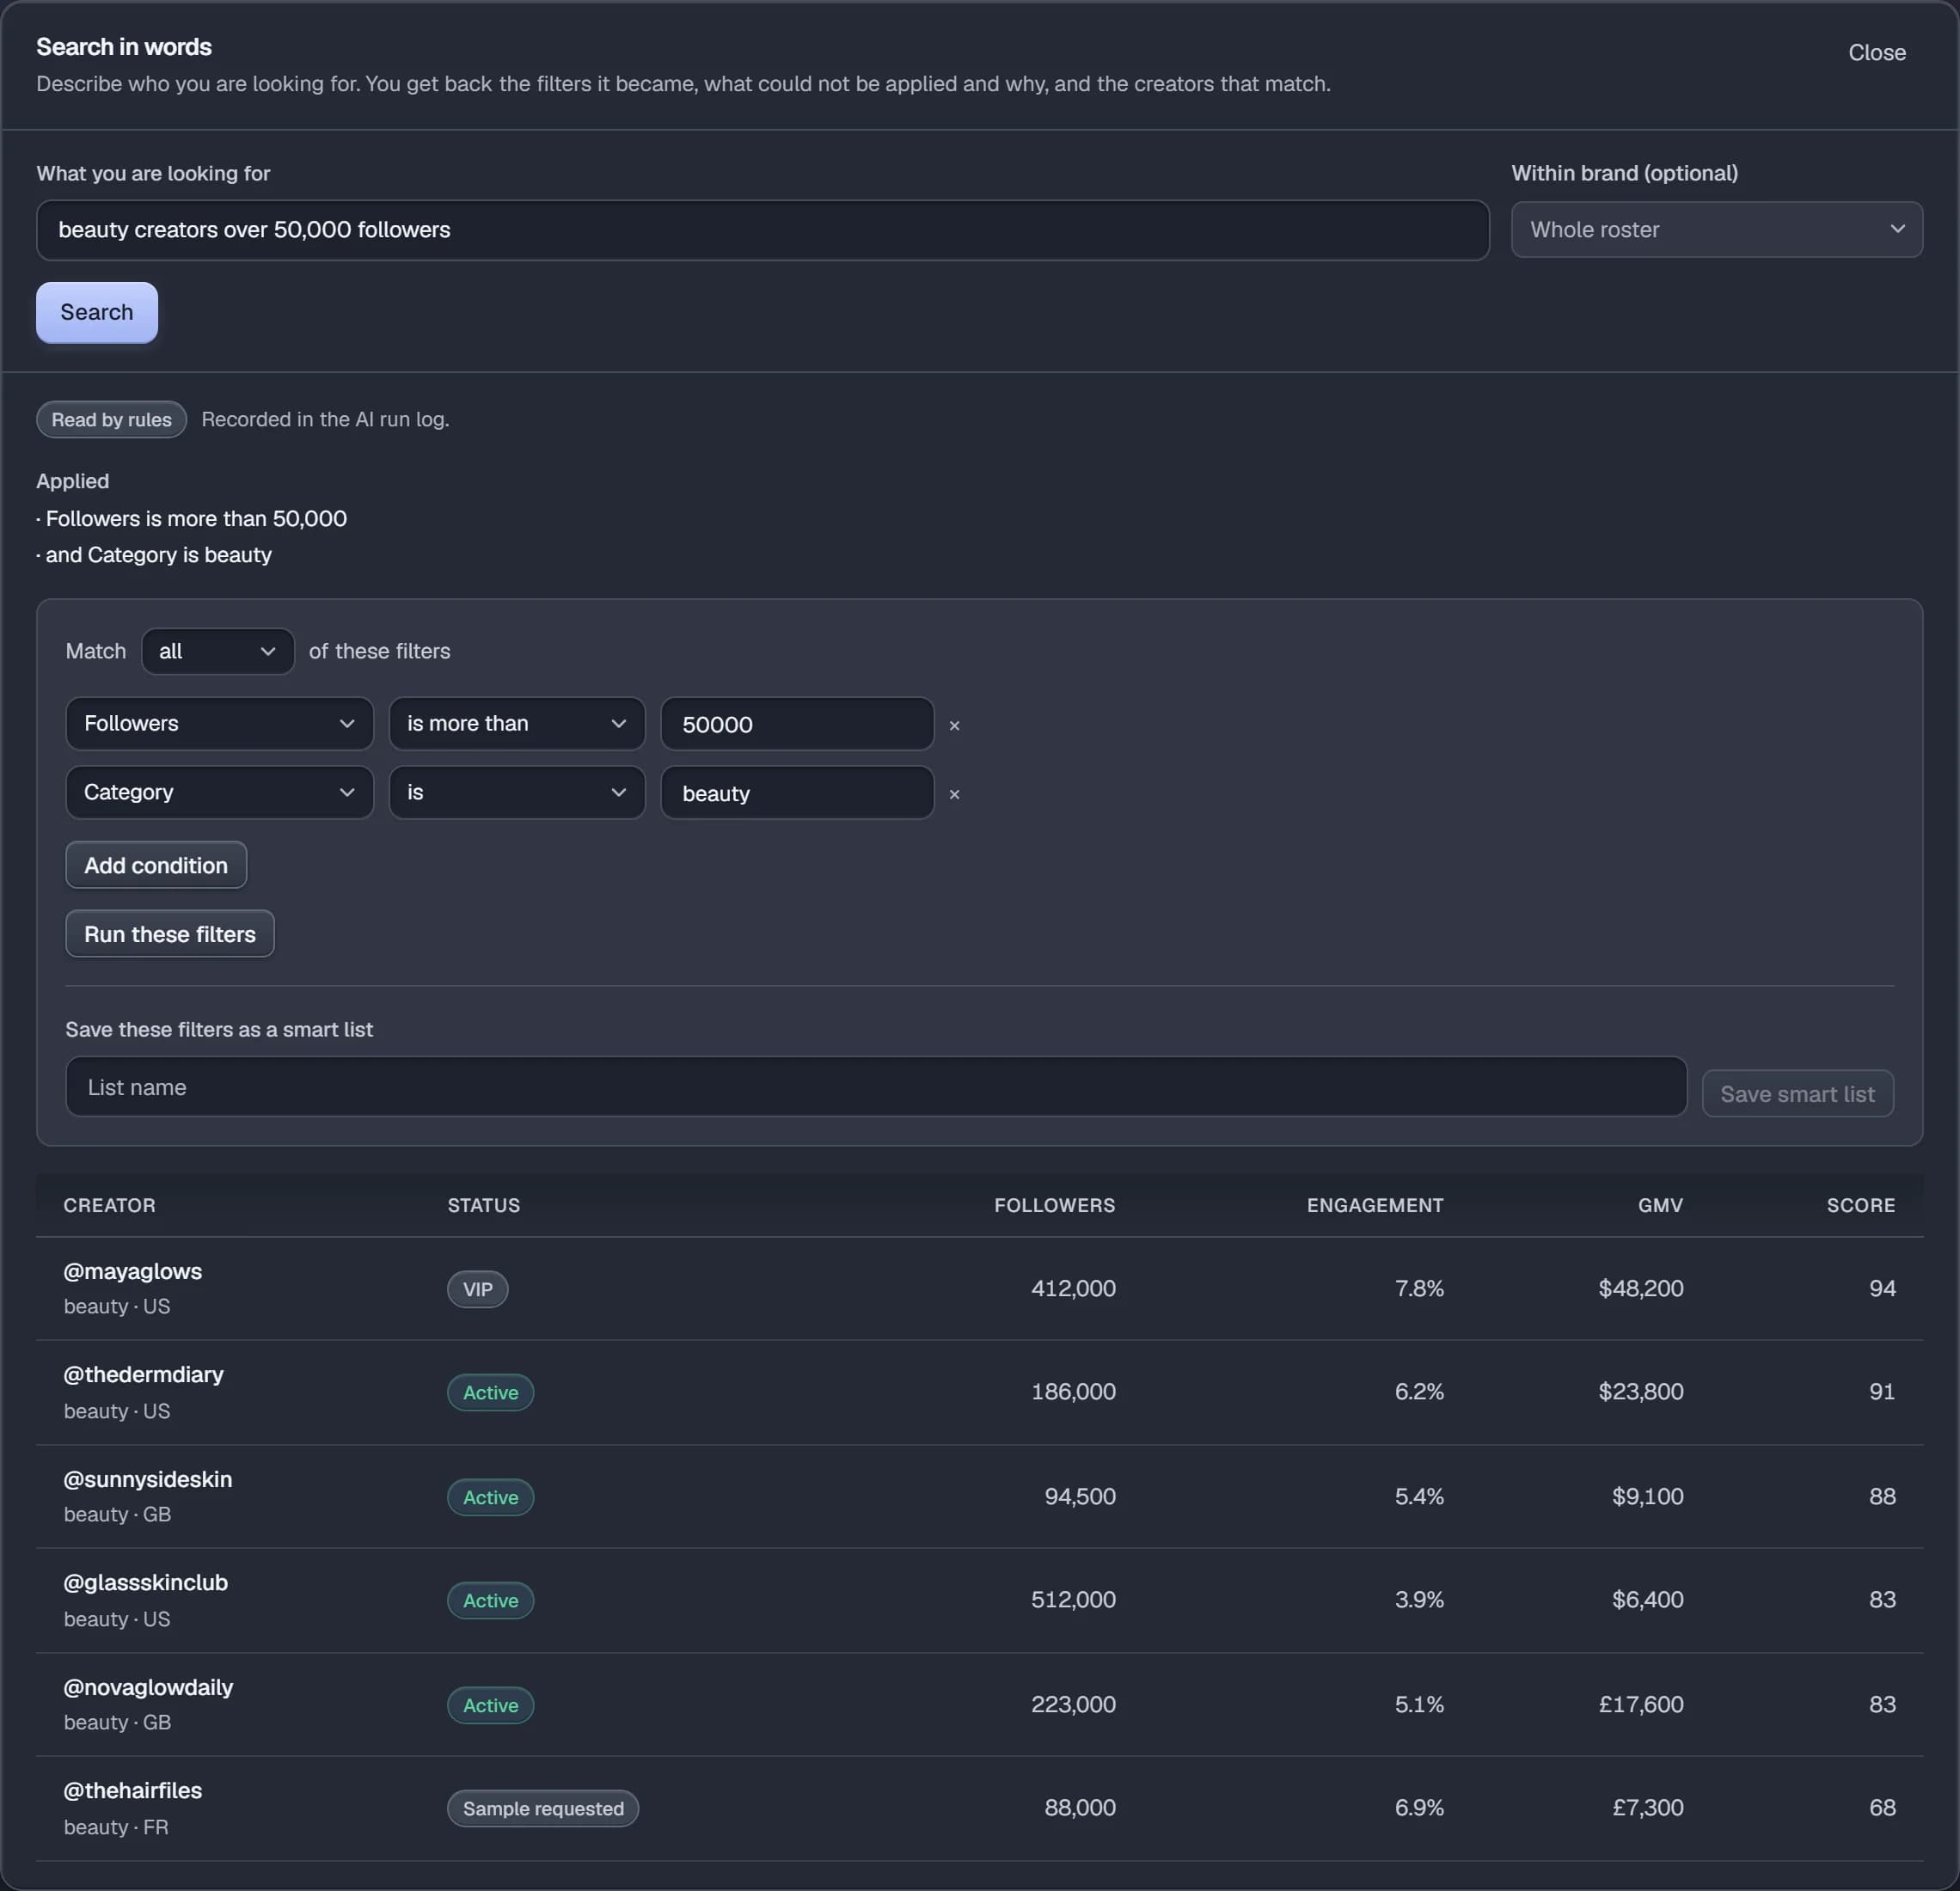Screen dimensions: 1960x1891
Task: Click the Read by rules badge
Action: 112,420
